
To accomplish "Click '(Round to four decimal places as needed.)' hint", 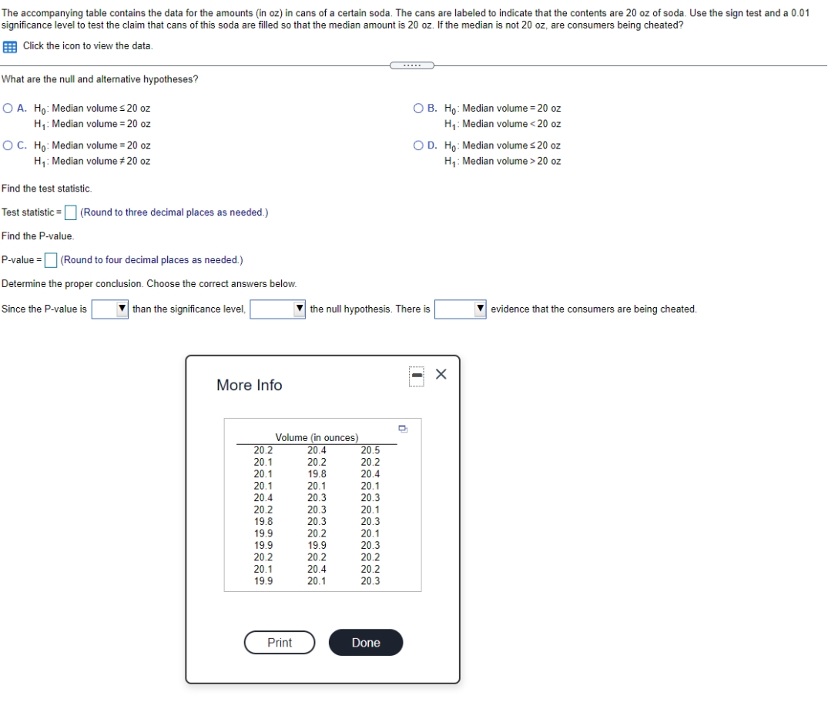I will point(152,259).
